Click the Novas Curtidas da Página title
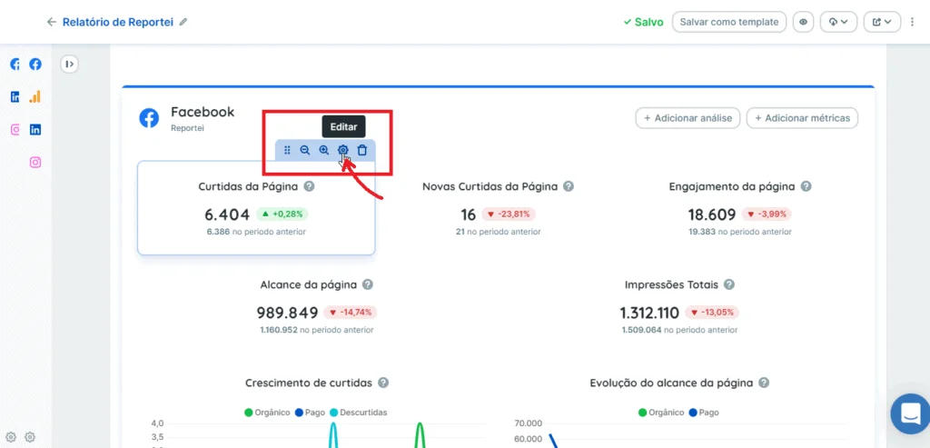This screenshot has height=448, width=930. point(490,186)
